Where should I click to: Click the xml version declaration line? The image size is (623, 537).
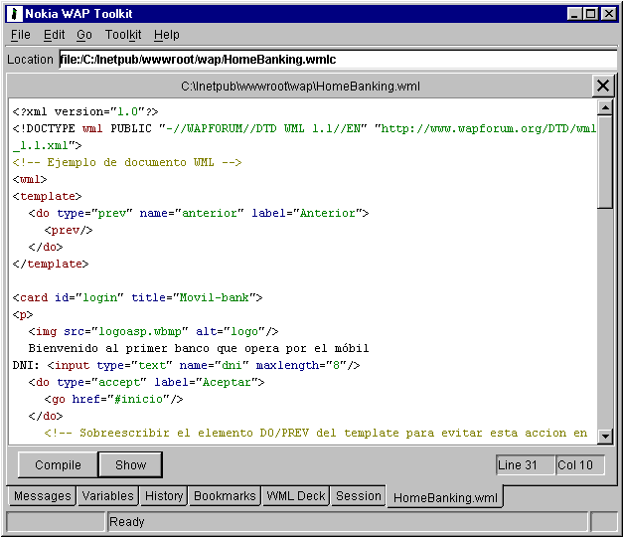click(x=85, y=111)
